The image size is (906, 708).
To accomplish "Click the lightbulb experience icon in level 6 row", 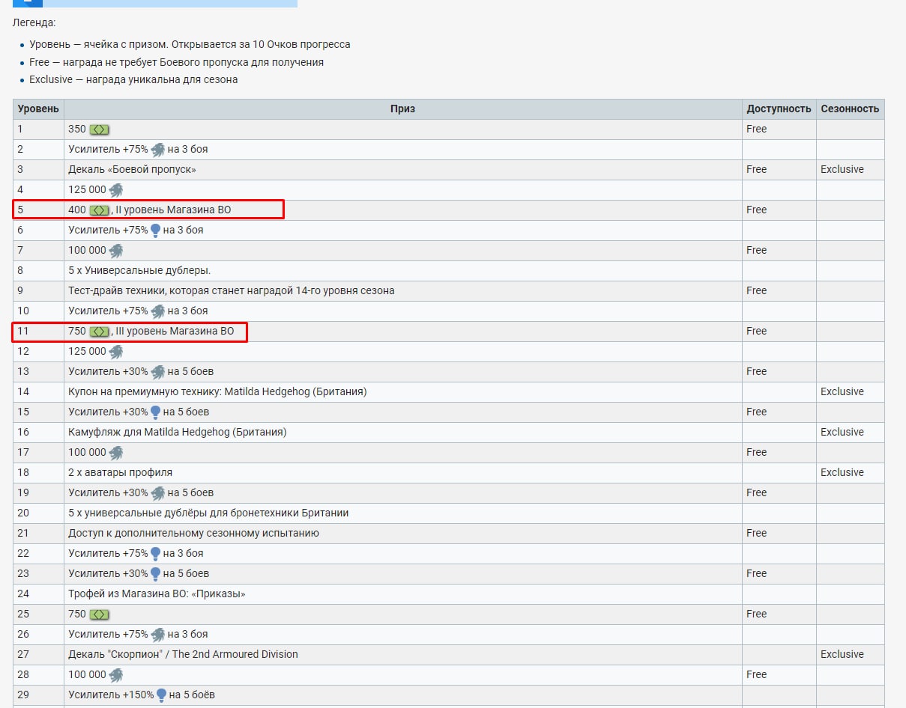I will pyautogui.click(x=155, y=231).
